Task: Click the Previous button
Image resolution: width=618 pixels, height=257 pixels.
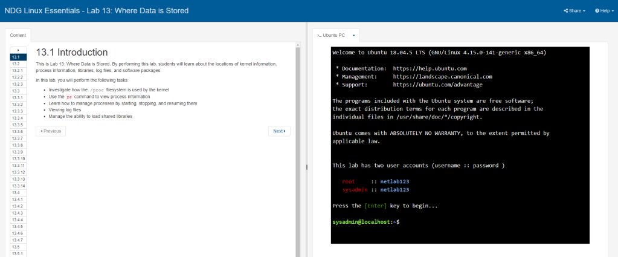Action: [x=51, y=131]
